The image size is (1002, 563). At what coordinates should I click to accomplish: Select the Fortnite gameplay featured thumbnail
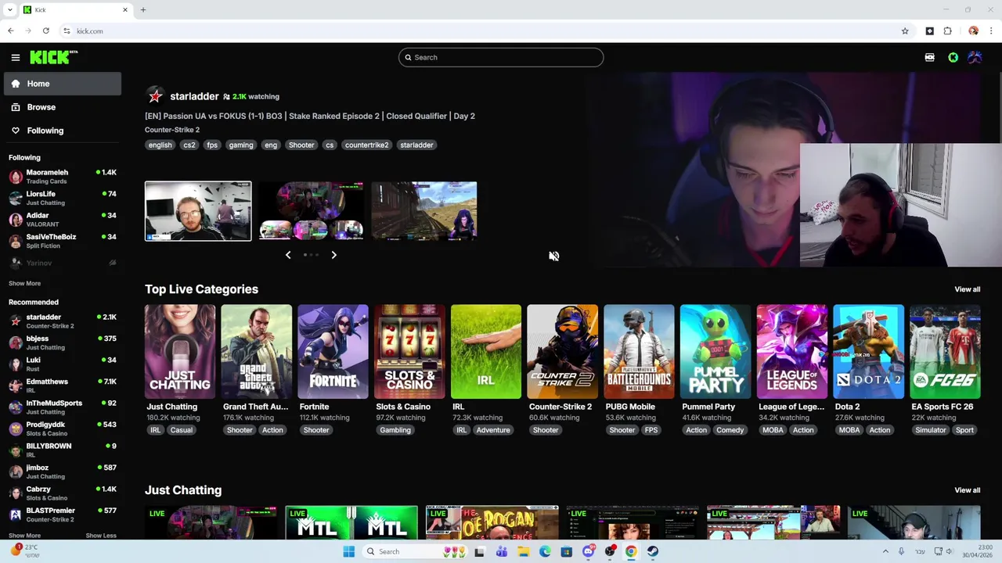pos(424,211)
